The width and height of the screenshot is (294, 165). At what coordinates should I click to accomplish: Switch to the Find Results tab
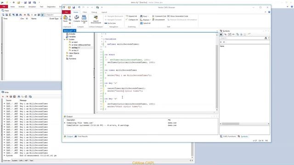point(81,137)
